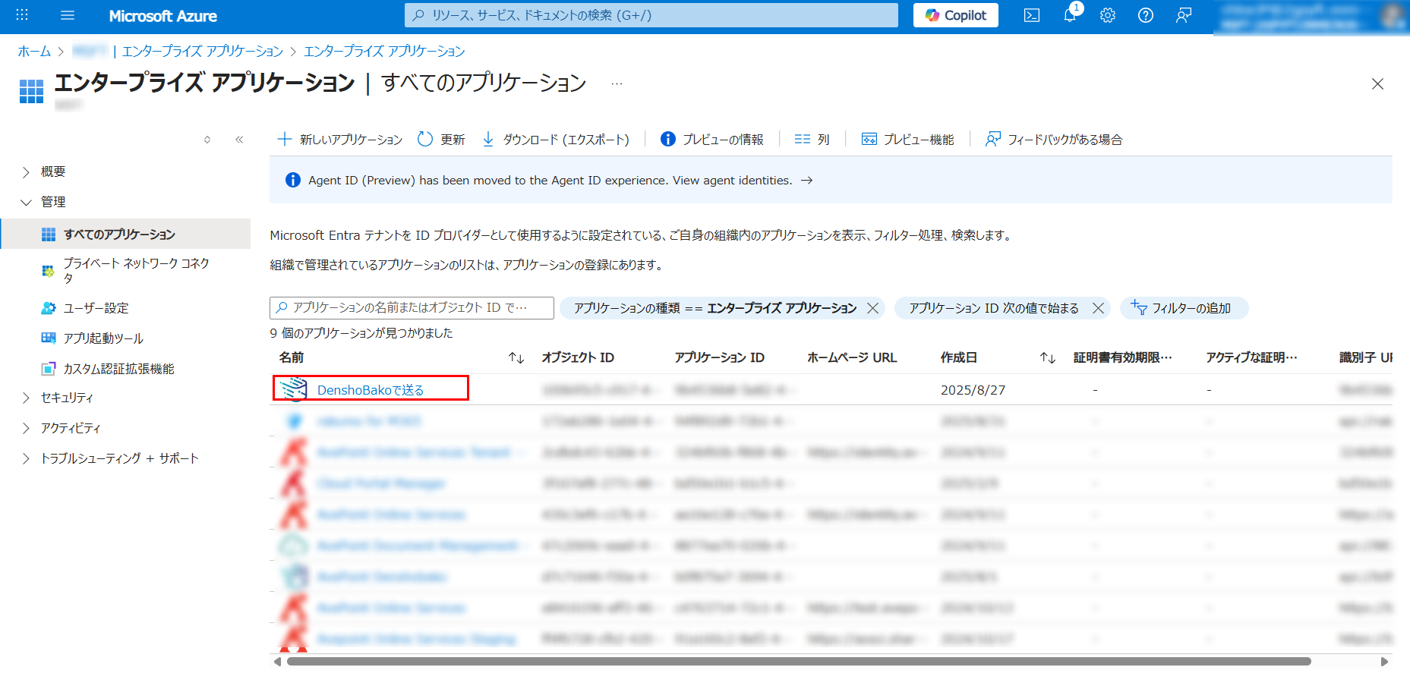Toggle the sidebar expand/collapse all arrows

207,140
